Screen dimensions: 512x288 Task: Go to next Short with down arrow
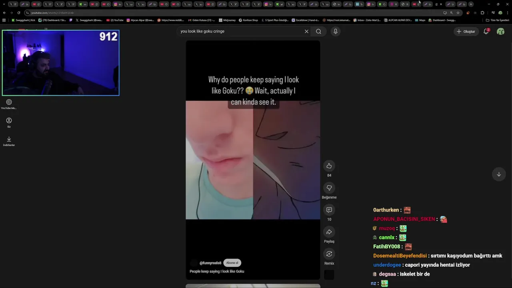(498, 174)
